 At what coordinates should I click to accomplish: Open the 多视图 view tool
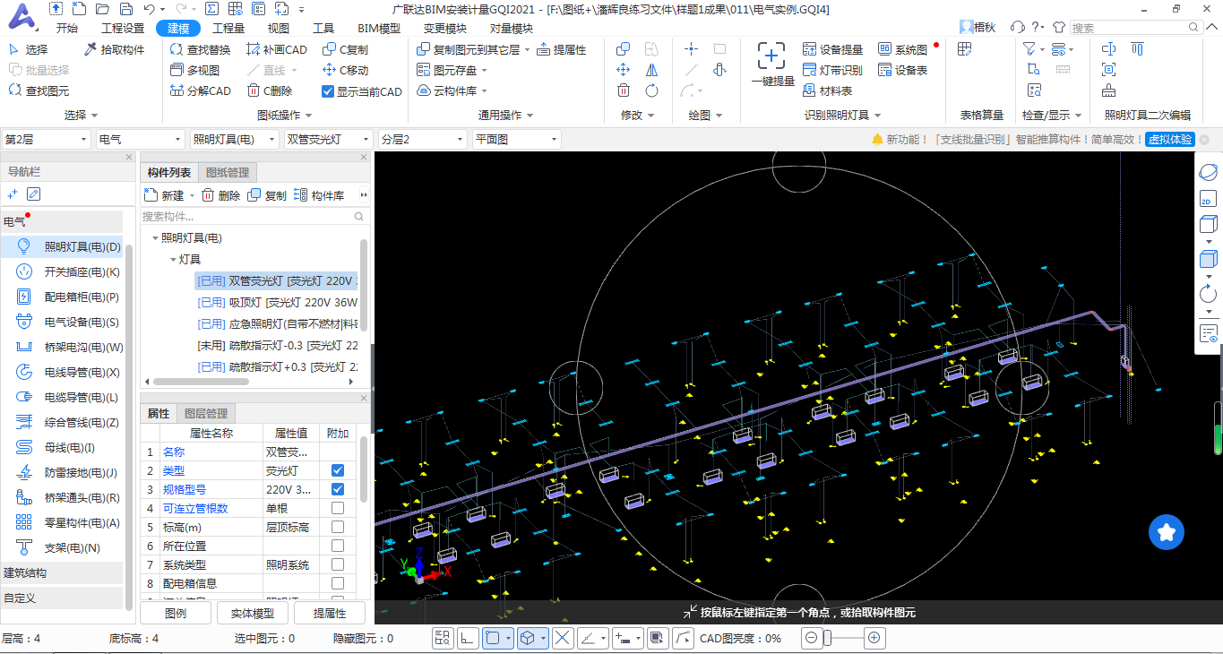click(194, 70)
